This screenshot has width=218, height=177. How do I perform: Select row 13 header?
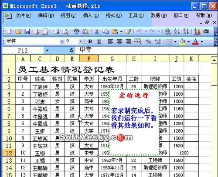tap(9, 160)
